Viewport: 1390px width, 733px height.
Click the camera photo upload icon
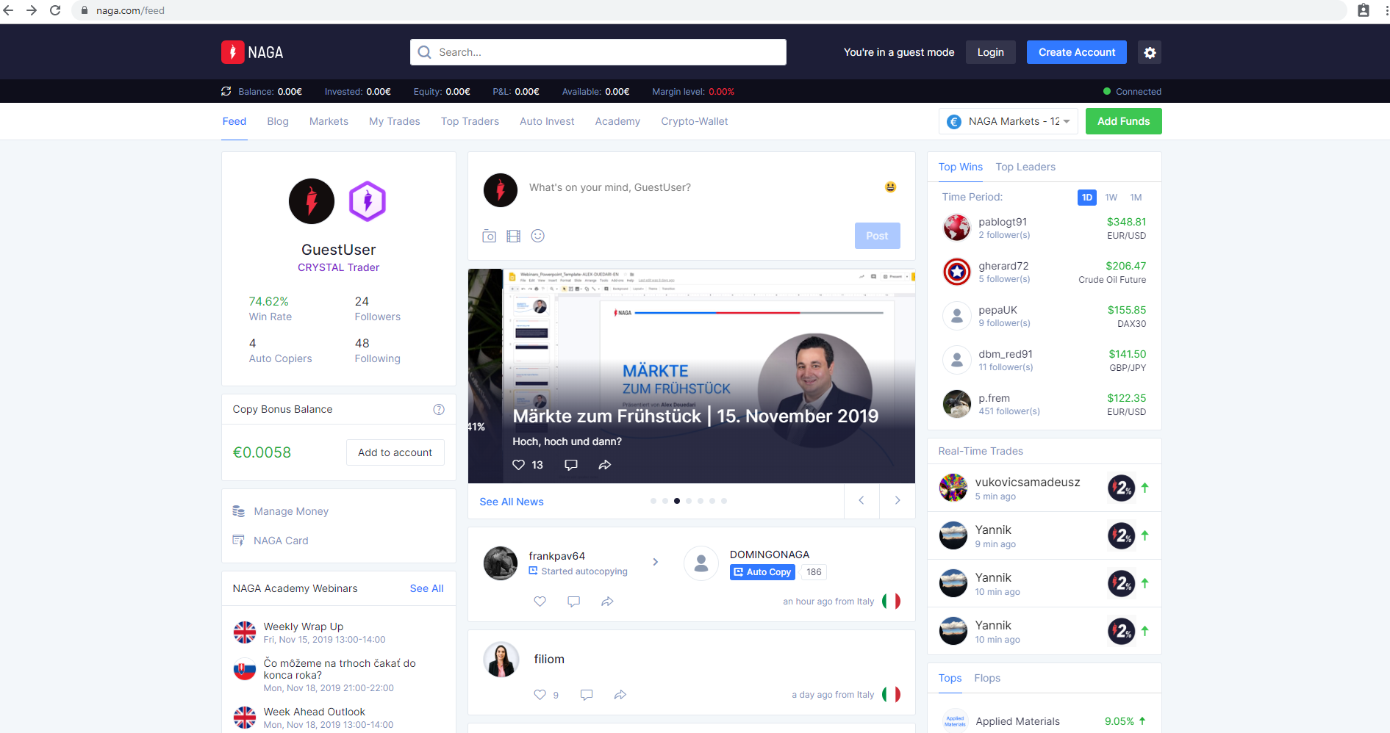(489, 236)
